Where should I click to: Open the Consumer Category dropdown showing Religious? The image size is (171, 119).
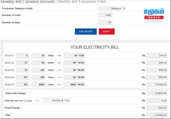[x=112, y=8]
